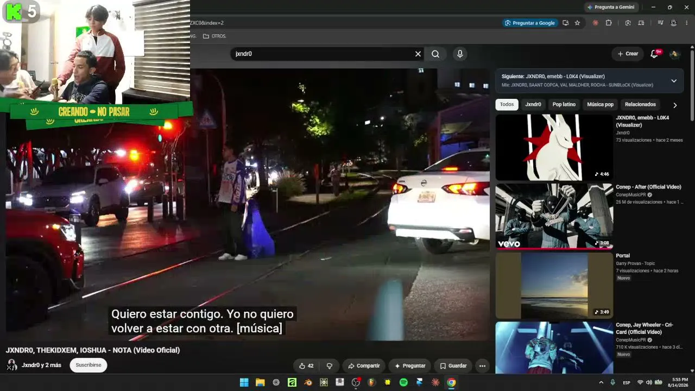
Task: Click the video player to pause
Action: pos(247,204)
